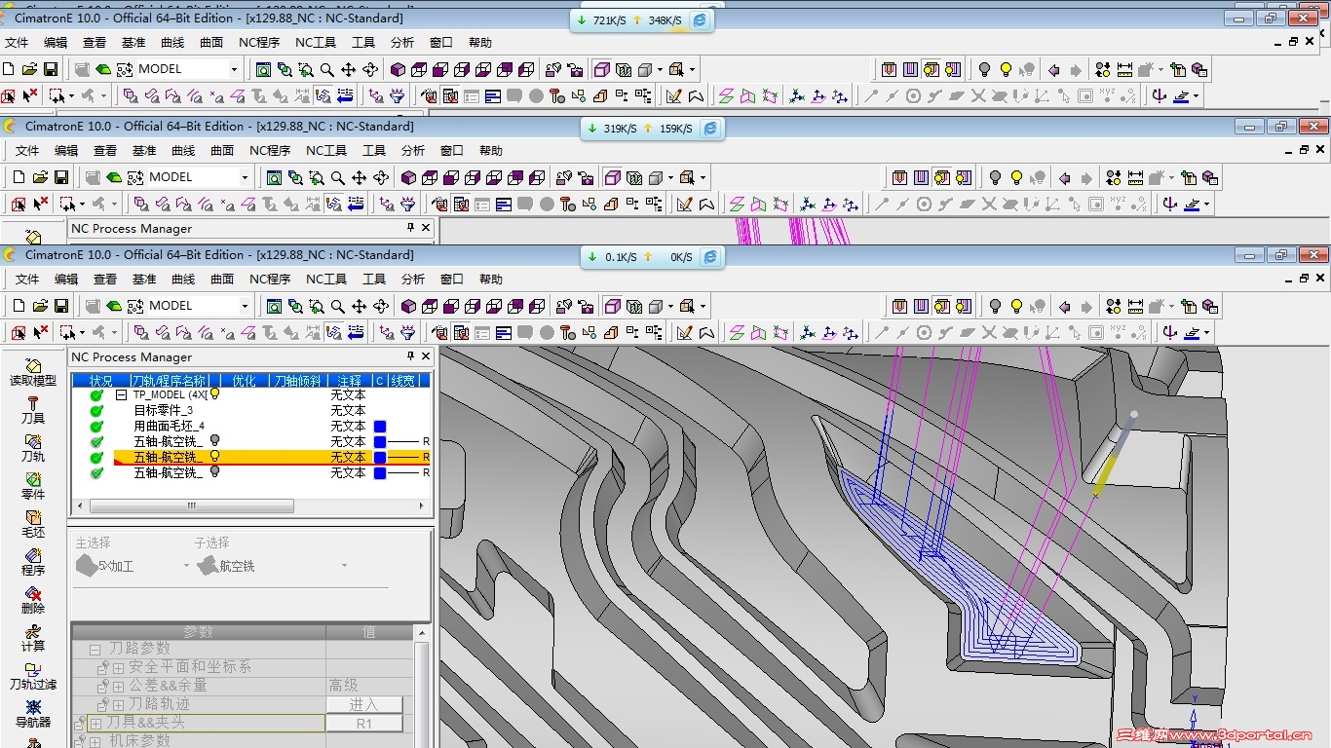Screen dimensions: 1331x748
Task: Create a new 程序 (procedure) from sidebar
Action: pyautogui.click(x=33, y=562)
